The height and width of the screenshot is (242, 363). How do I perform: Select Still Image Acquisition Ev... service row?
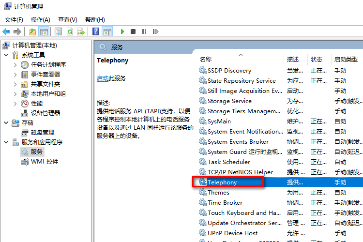point(281,91)
